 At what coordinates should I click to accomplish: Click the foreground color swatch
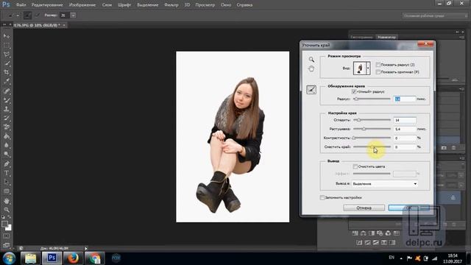coord(4,224)
